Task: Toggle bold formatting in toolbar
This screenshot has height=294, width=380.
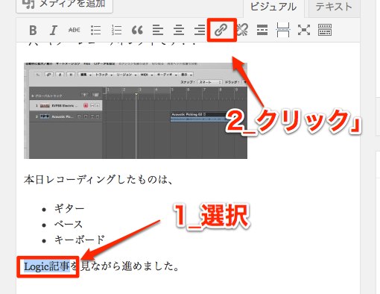Action: click(x=33, y=31)
